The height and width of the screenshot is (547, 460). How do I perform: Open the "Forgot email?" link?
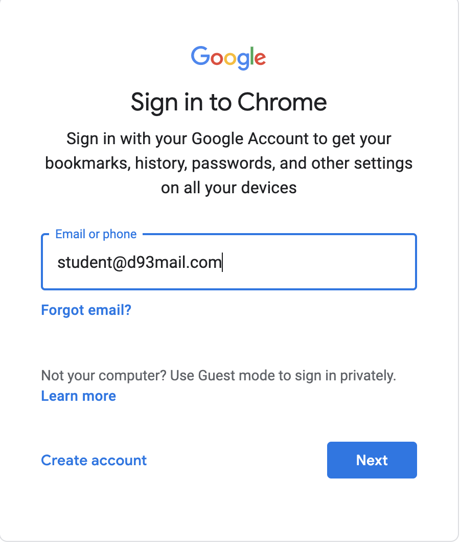86,310
